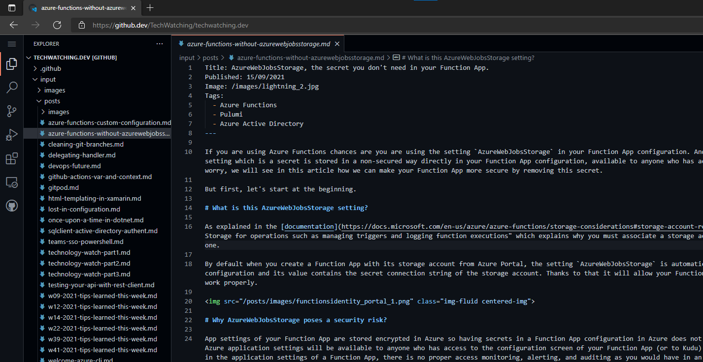The width and height of the screenshot is (703, 362).
Task: Open the Extensions panel
Action: coord(12,158)
